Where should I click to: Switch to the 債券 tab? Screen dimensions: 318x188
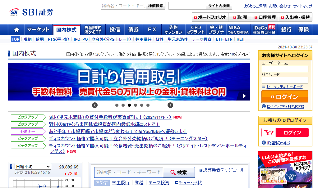point(133,30)
